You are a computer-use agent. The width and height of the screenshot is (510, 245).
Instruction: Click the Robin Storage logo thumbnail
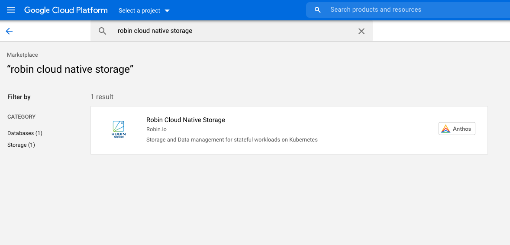pyautogui.click(x=119, y=129)
